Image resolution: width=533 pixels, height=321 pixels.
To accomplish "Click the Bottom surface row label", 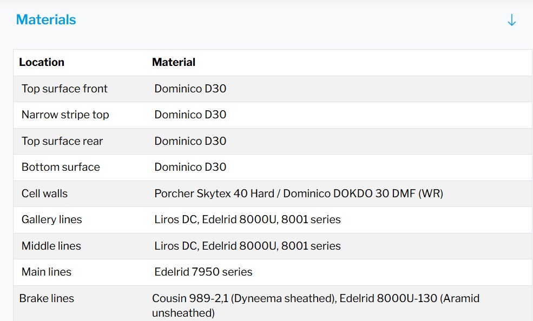I will point(61,167).
